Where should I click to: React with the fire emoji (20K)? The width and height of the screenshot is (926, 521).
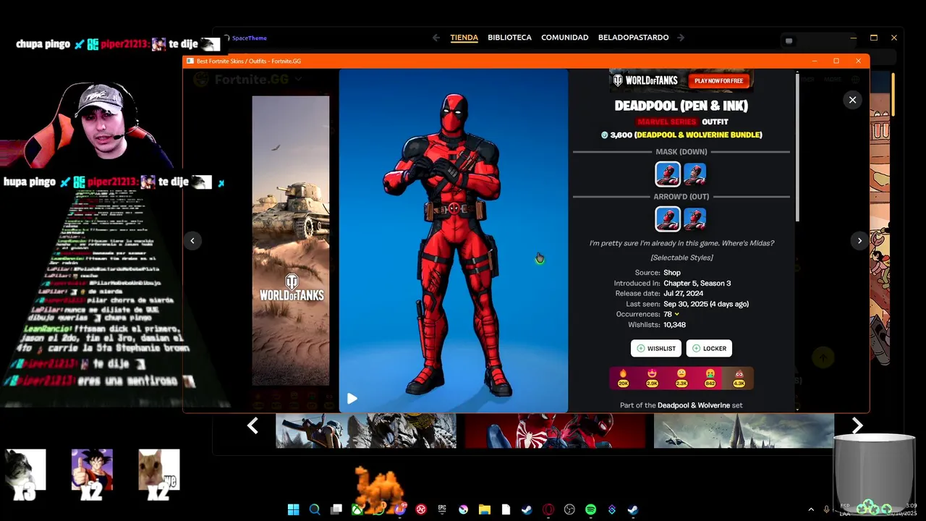click(x=623, y=378)
